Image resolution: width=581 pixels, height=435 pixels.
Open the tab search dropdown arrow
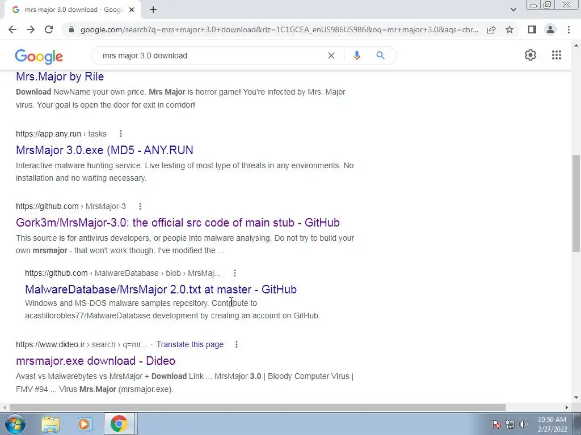coord(513,10)
